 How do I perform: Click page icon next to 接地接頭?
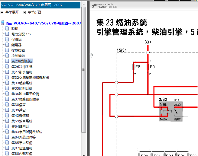pos(7,50)
